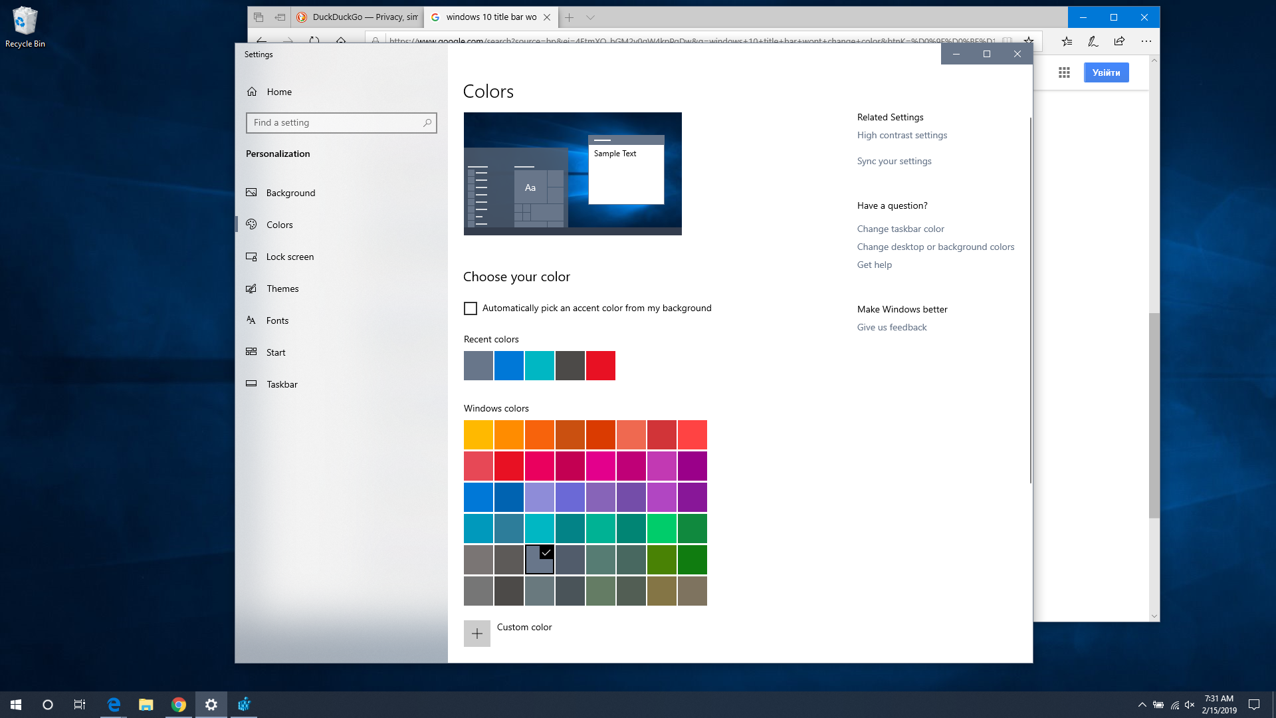This screenshot has height=718, width=1276.
Task: Open Edge Settings and more menu
Action: pyautogui.click(x=1146, y=41)
